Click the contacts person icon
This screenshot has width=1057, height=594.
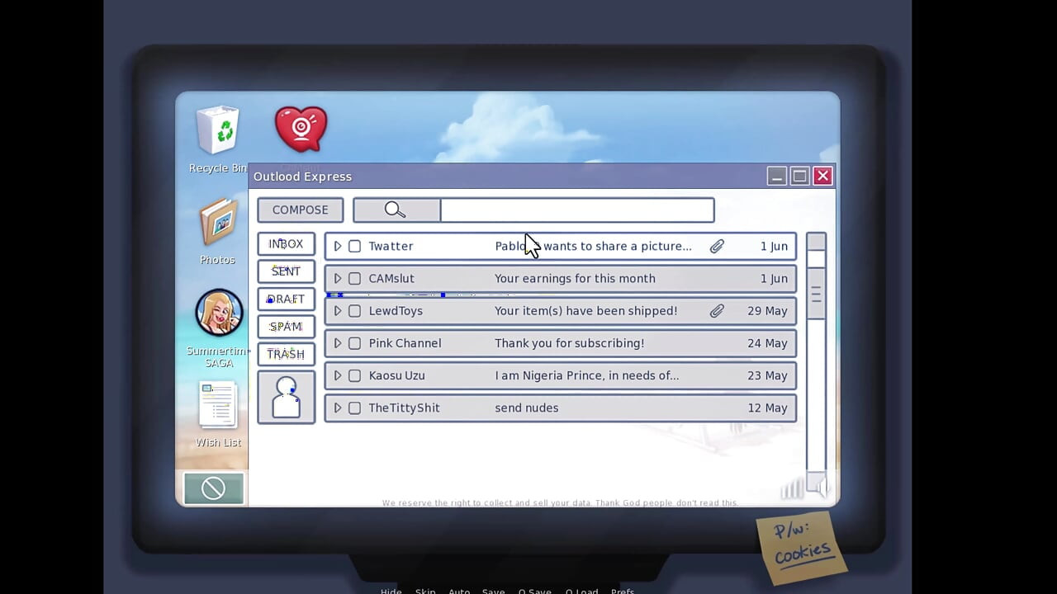pyautogui.click(x=286, y=398)
